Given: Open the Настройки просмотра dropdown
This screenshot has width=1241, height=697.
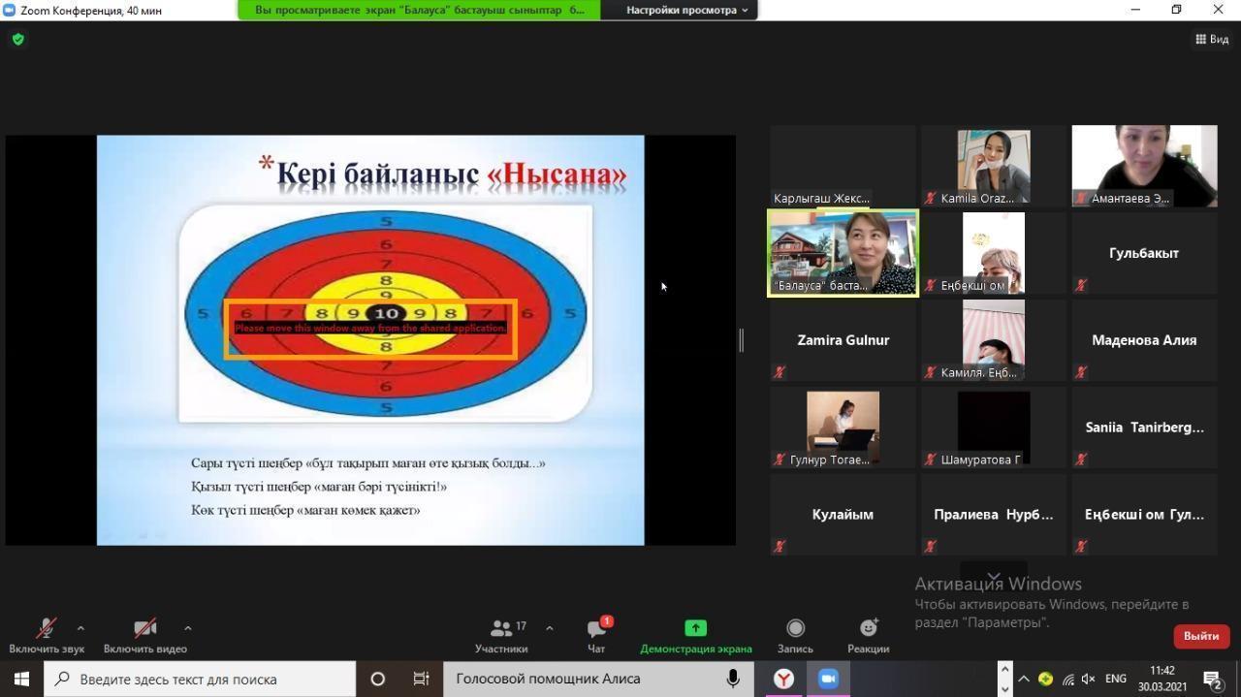Looking at the screenshot, I should (686, 10).
